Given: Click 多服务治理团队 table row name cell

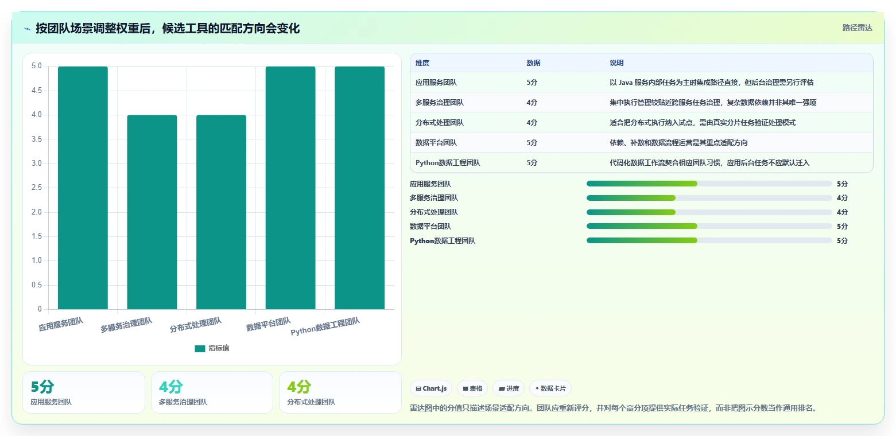Looking at the screenshot, I should (x=440, y=103).
